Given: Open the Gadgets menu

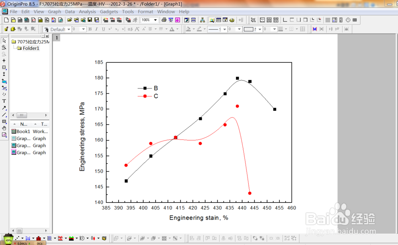Looking at the screenshot, I should coord(109,12).
